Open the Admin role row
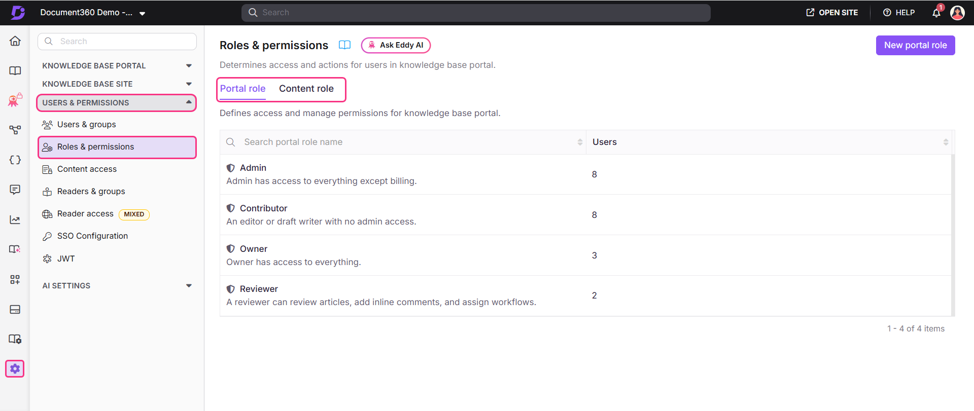Image resolution: width=974 pixels, height=411 pixels. [585, 174]
